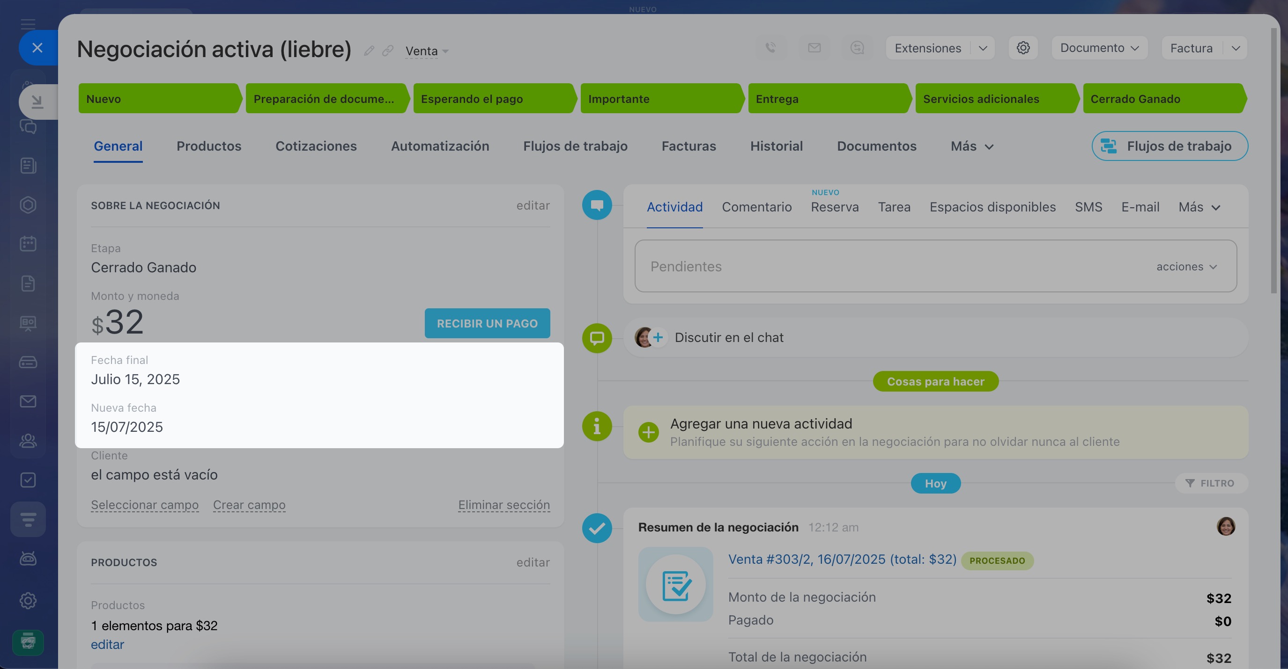Select the Tarea timeline tab
The height and width of the screenshot is (669, 1288).
[x=894, y=207]
